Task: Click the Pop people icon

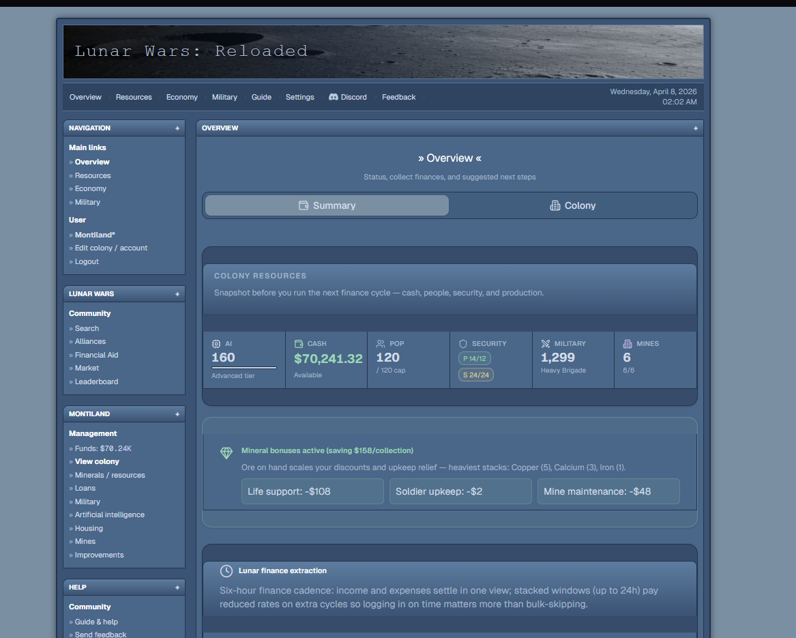Action: tap(381, 344)
